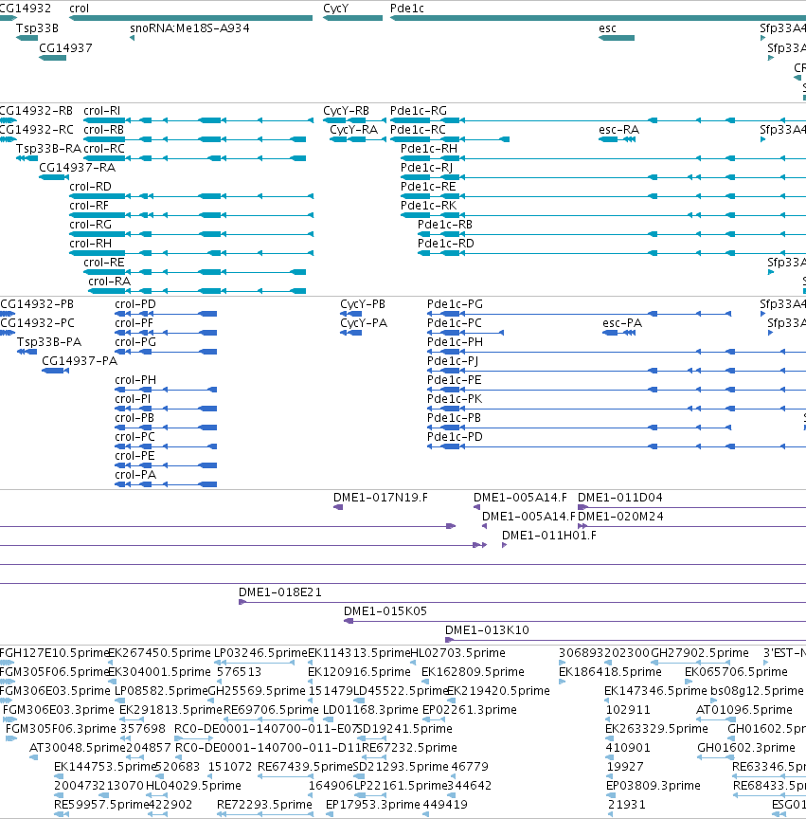
Task: Select the snoRNA:Me18S-A934 label
Action: tap(189, 28)
